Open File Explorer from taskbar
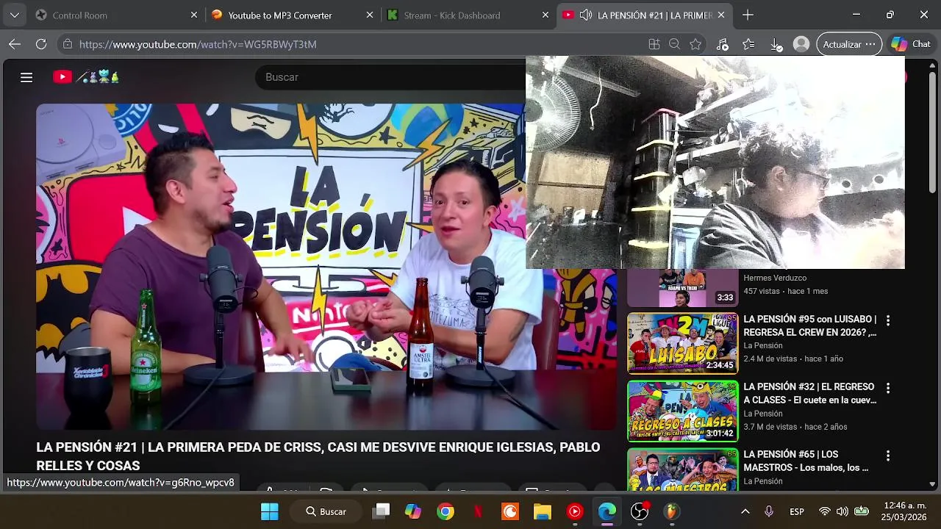This screenshot has width=941, height=529. coord(543,511)
